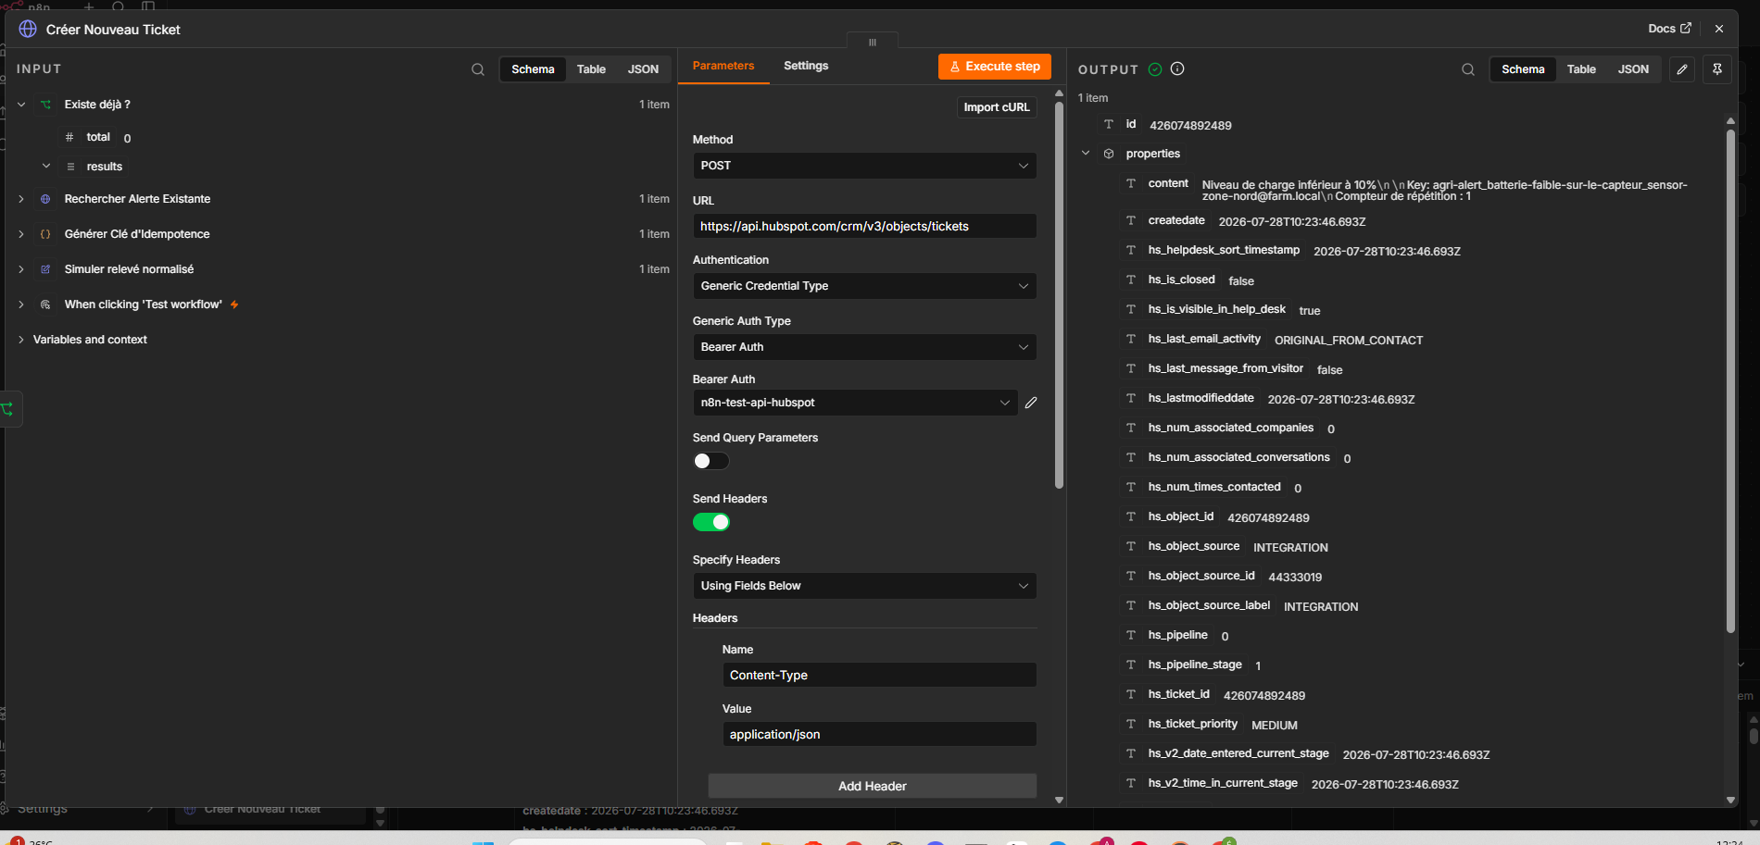Screen dimensions: 1760x845
Task: Grab the panel drag handle above Parameters
Action: point(873,42)
